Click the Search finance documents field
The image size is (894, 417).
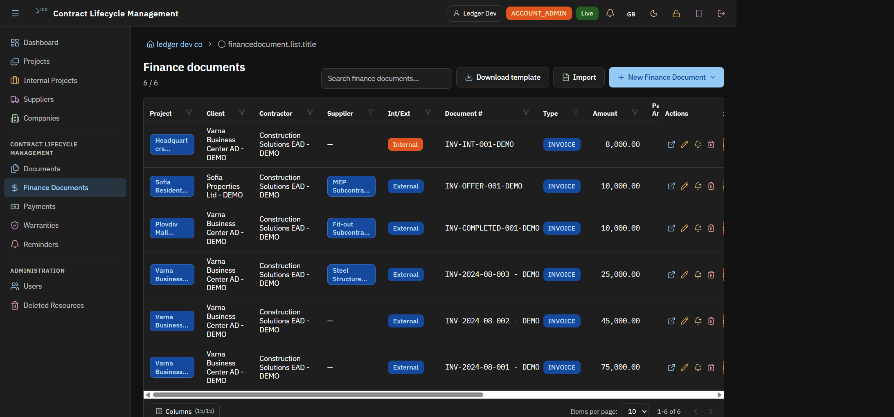(386, 78)
